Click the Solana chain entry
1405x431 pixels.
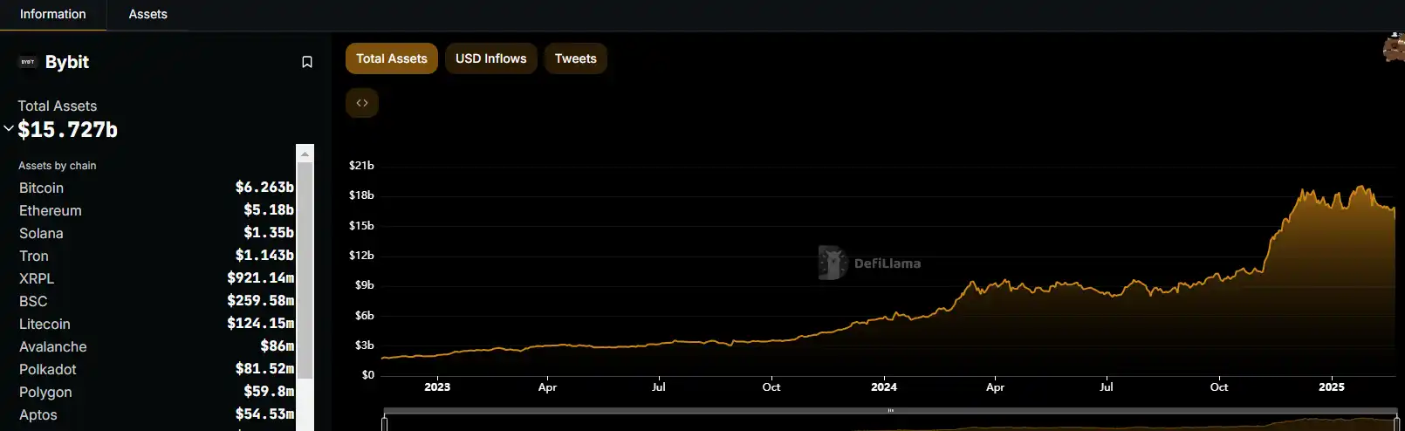point(41,233)
